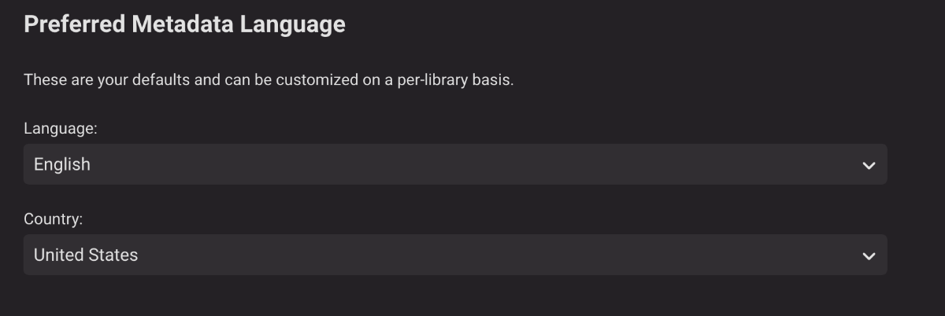The height and width of the screenshot is (316, 945).
Task: Click the chevron arrow in Country field
Action: (869, 255)
